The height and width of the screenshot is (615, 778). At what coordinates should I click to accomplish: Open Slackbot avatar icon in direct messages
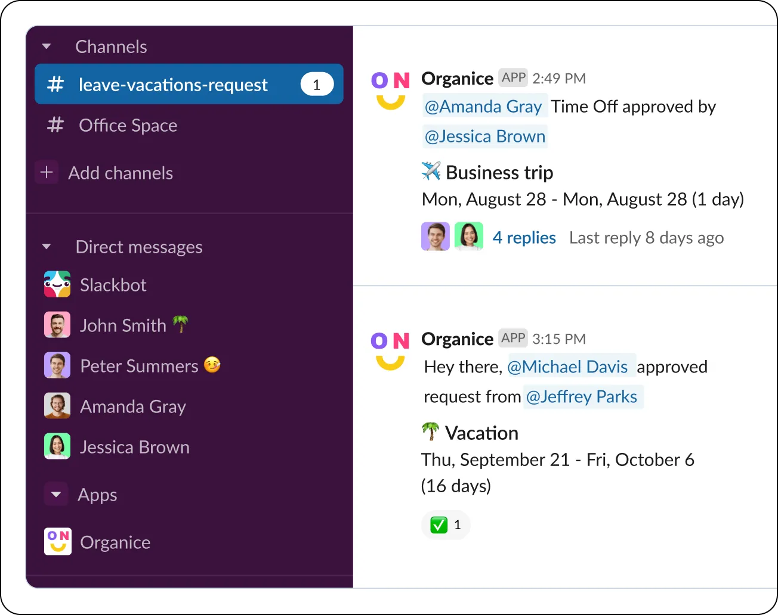click(x=57, y=284)
